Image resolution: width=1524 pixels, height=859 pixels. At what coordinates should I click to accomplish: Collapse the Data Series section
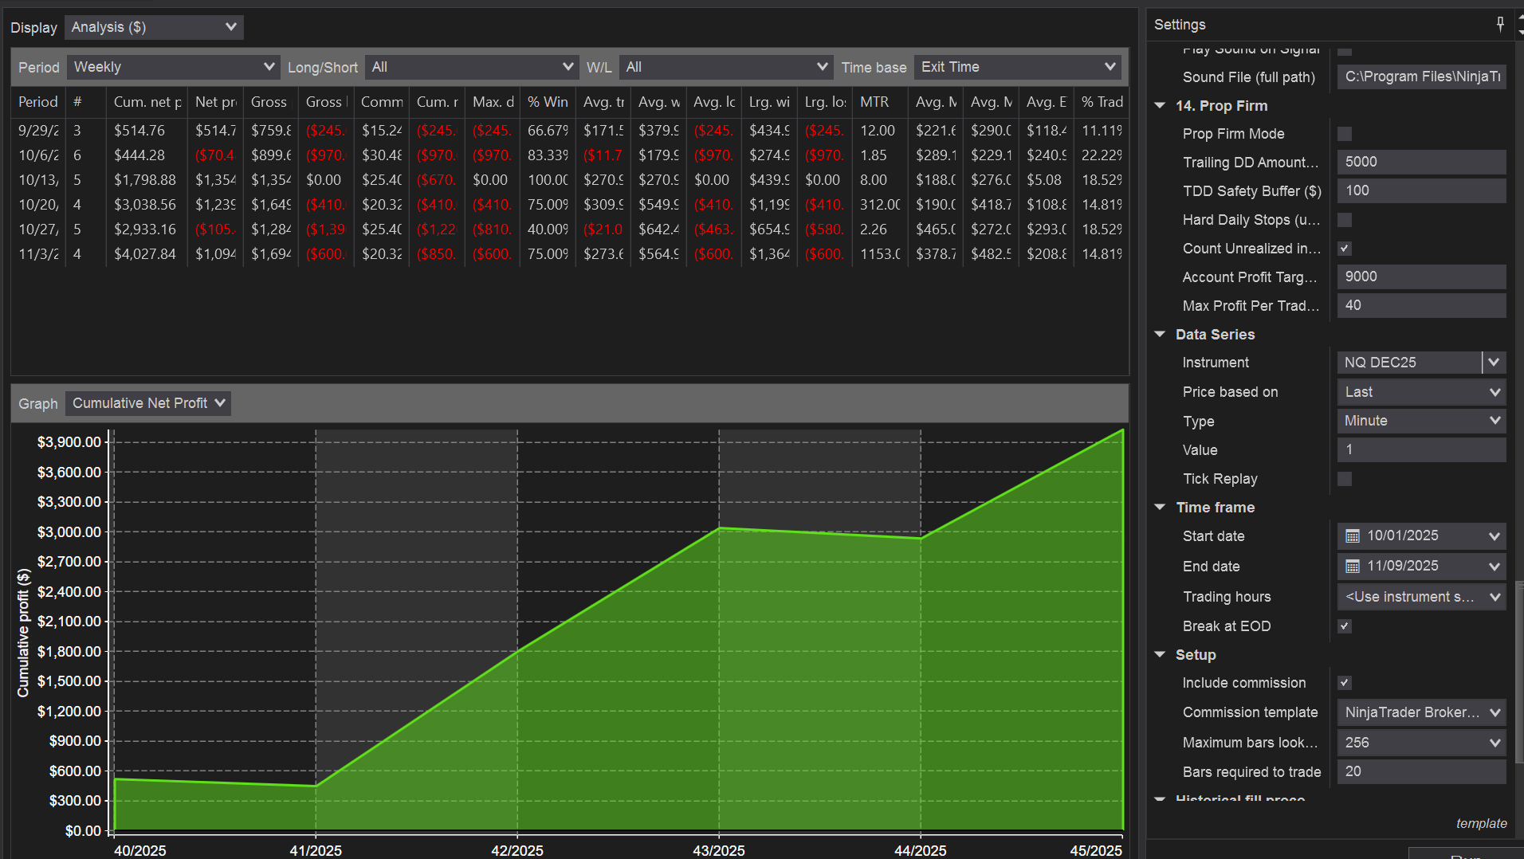pyautogui.click(x=1161, y=335)
